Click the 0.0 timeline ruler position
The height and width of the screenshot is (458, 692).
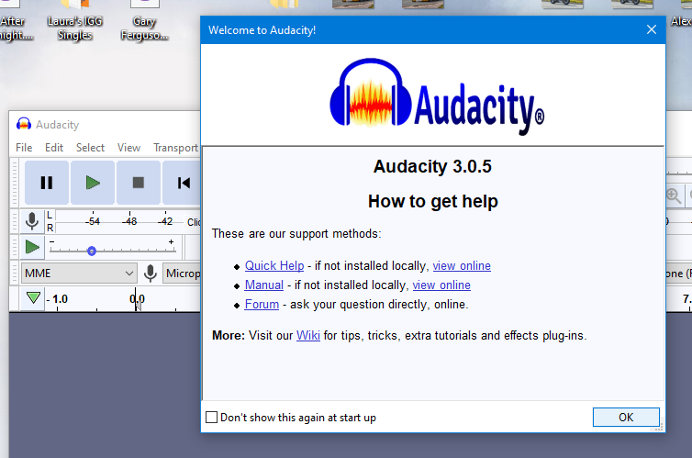pos(137,299)
